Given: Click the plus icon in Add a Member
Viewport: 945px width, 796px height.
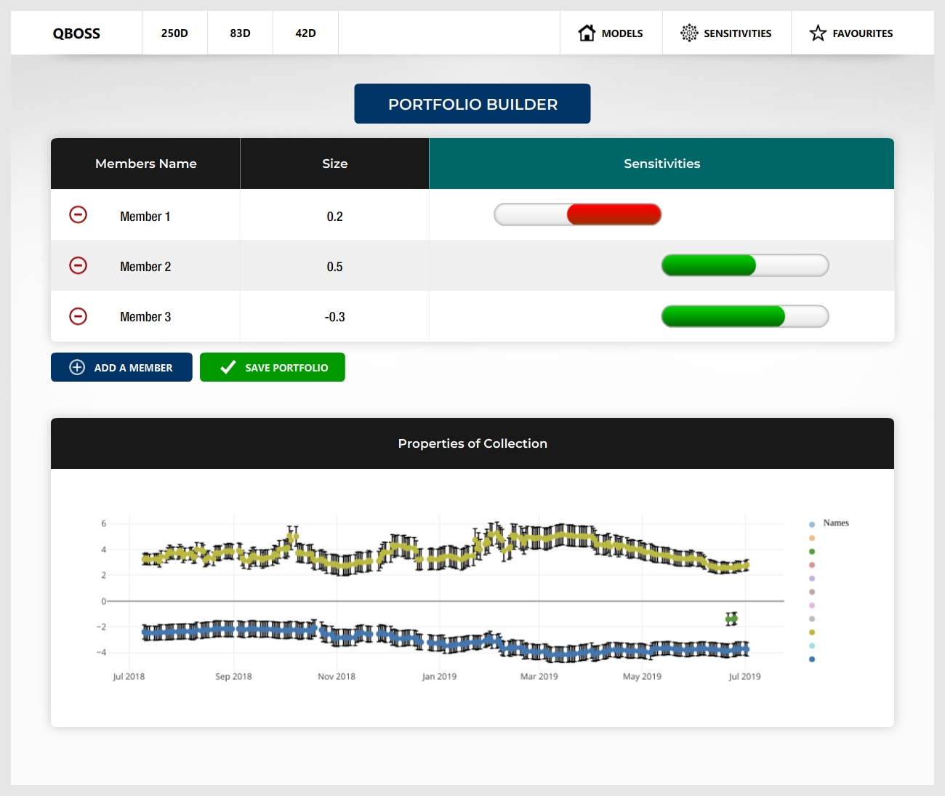Looking at the screenshot, I should click(x=77, y=367).
